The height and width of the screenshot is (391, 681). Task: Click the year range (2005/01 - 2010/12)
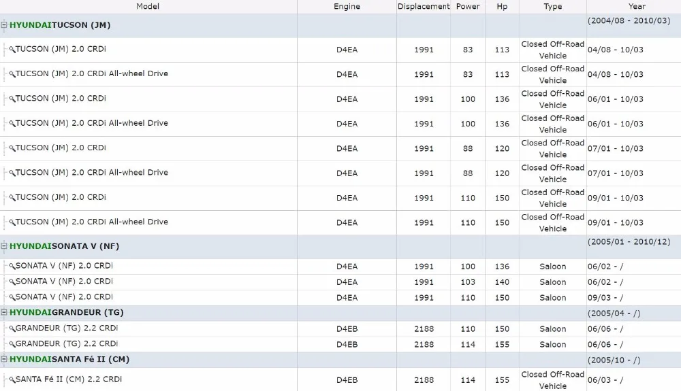(629, 242)
